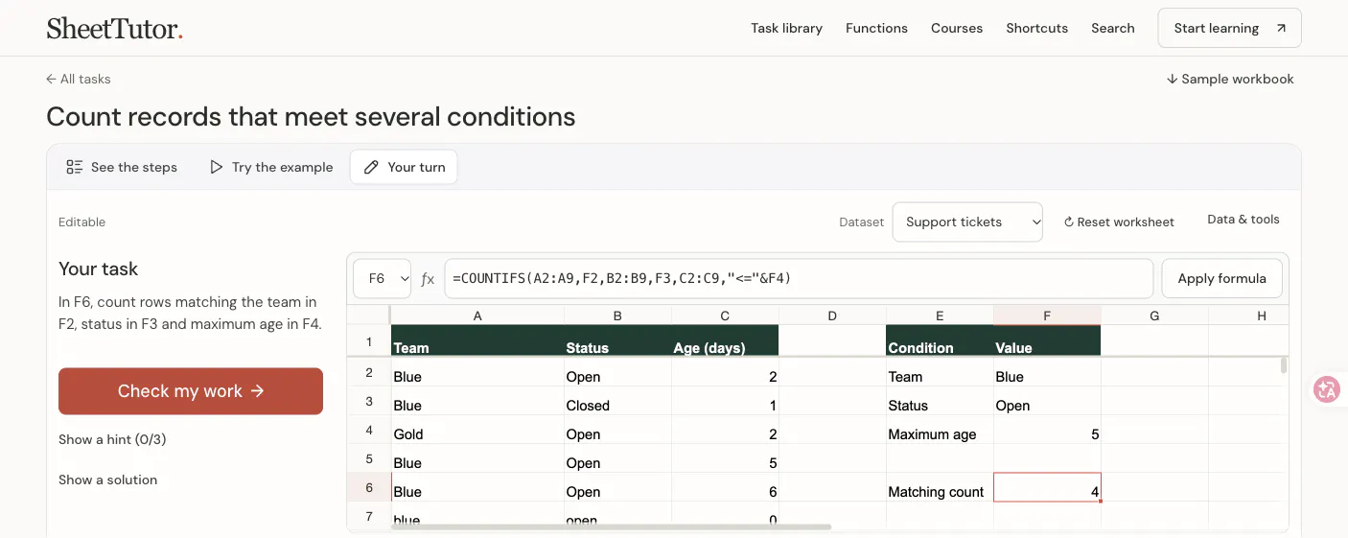
Task: Switch to the Try the example tab
Action: tap(271, 167)
